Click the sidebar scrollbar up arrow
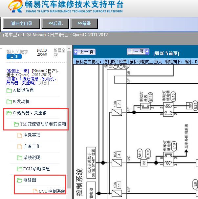 69,48
